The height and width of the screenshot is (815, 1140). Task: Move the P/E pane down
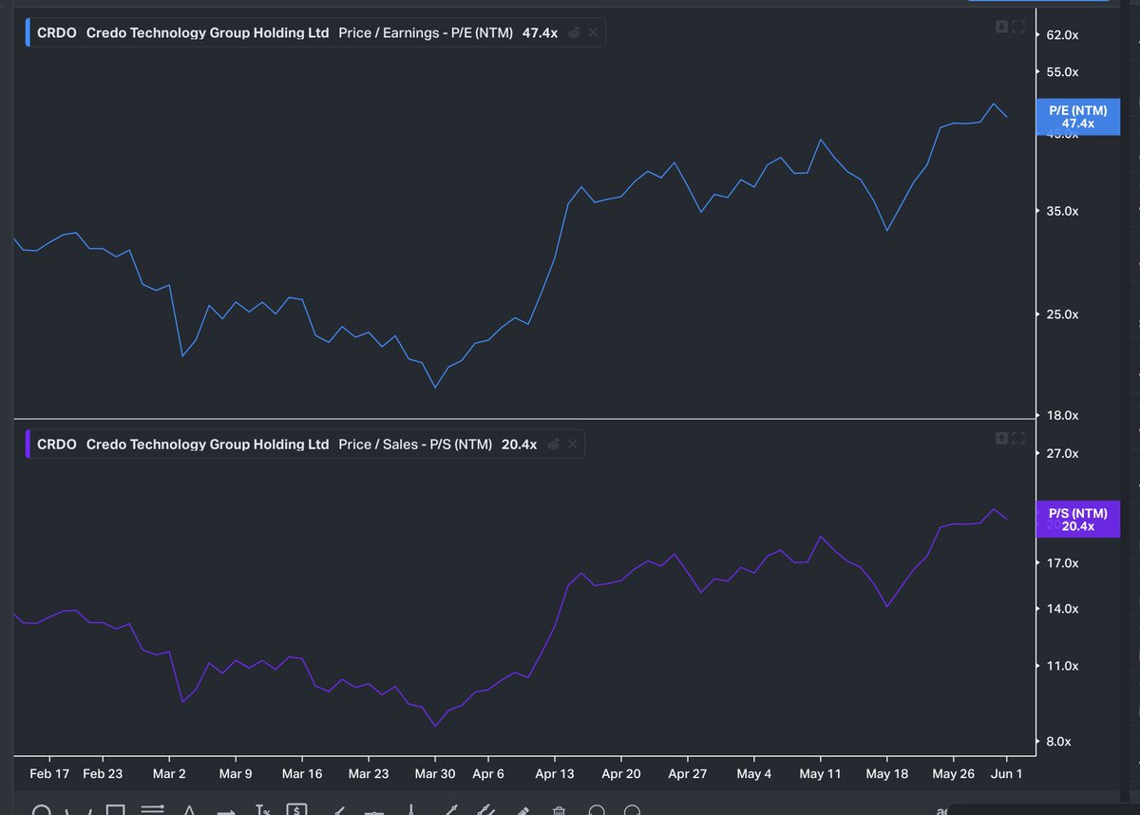tap(1001, 27)
